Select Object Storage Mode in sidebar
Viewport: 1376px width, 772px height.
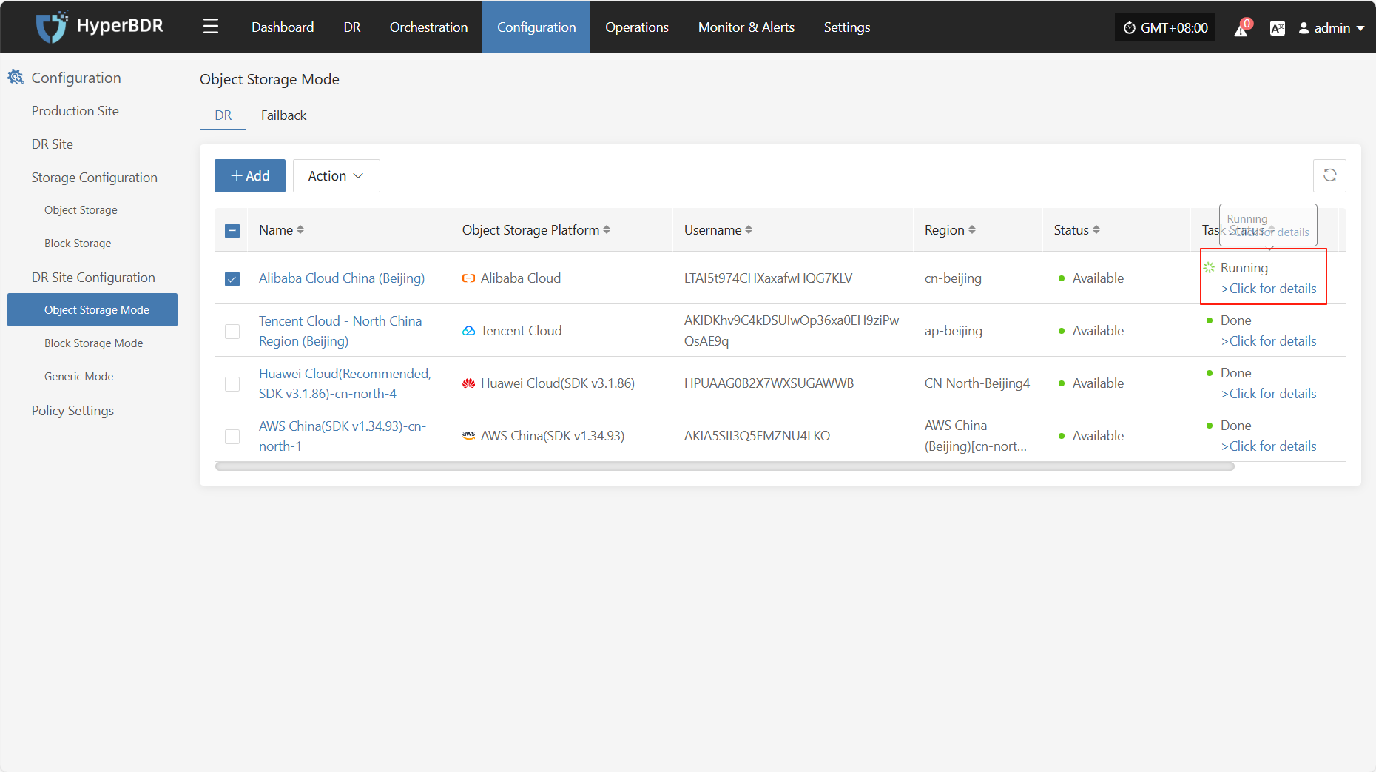[92, 310]
